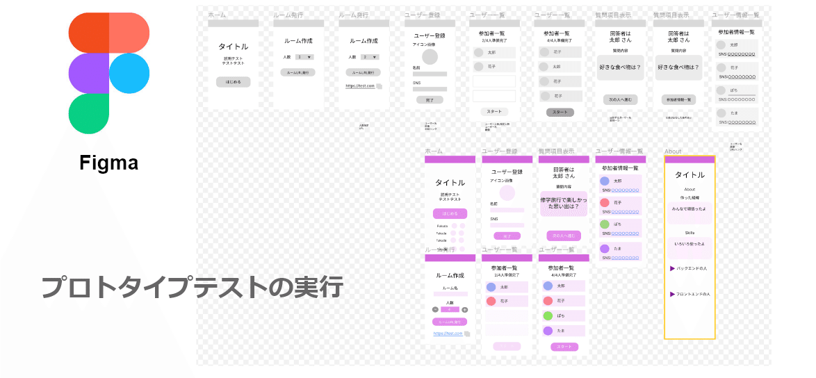The width and height of the screenshot is (816, 378).
Task: Click the gray はじめる button
Action: click(233, 82)
